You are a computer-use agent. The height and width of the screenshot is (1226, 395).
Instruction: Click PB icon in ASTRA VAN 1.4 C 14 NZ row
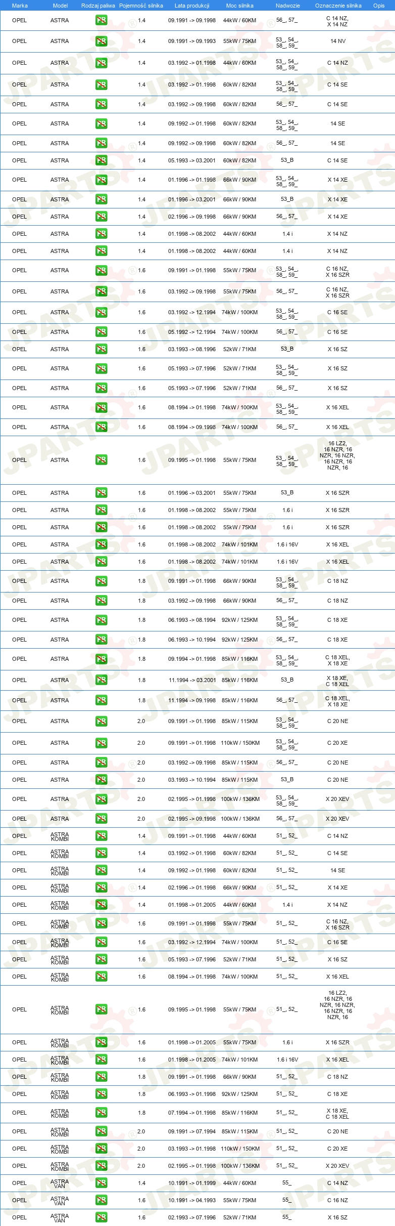pos(101,1183)
